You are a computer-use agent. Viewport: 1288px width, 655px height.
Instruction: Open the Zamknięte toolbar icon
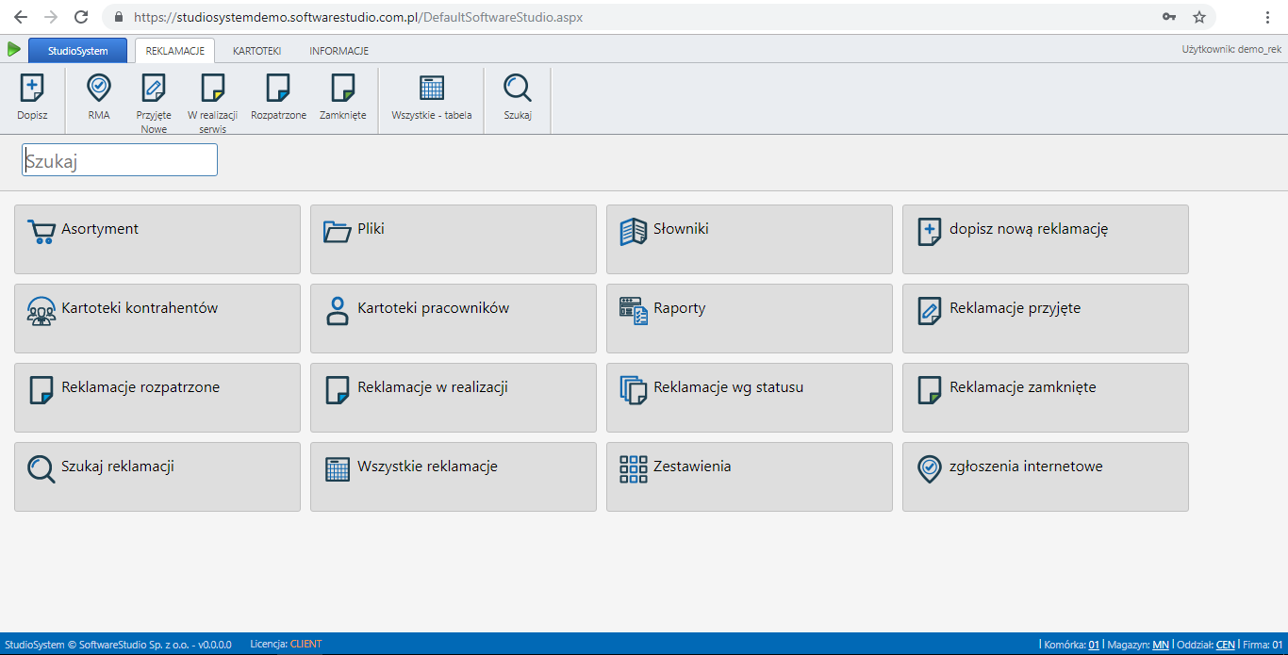tap(342, 90)
